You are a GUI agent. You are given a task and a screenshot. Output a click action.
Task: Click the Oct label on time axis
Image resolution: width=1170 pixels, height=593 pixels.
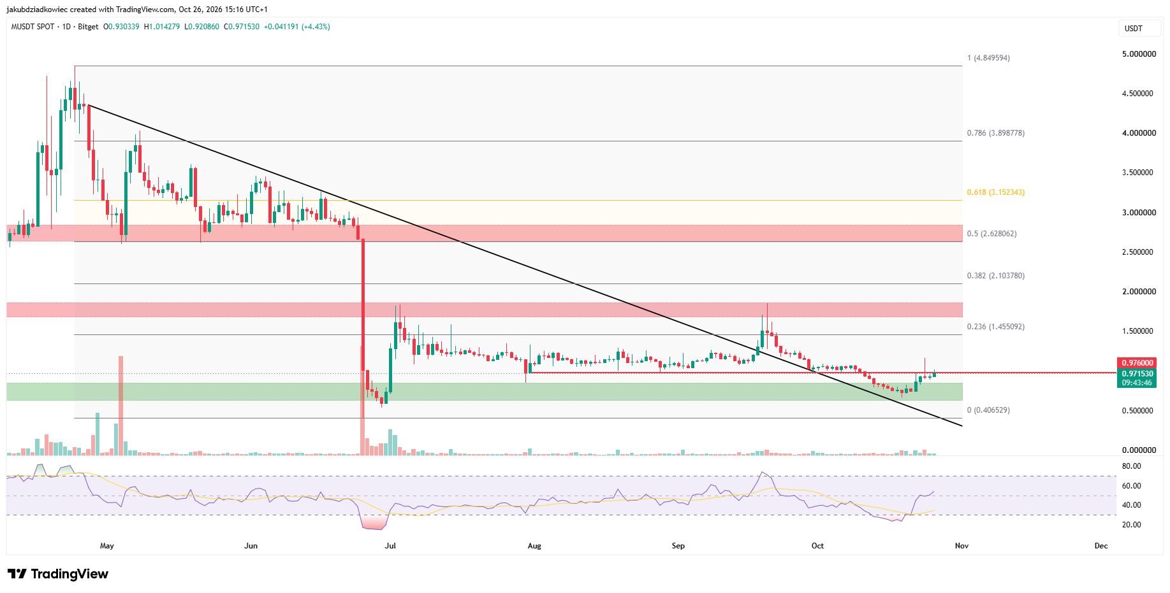click(x=817, y=546)
